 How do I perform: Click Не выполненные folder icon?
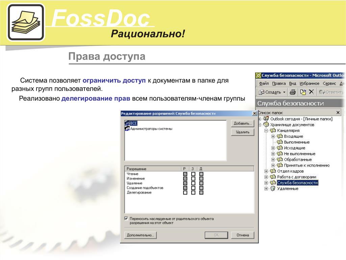(280, 153)
